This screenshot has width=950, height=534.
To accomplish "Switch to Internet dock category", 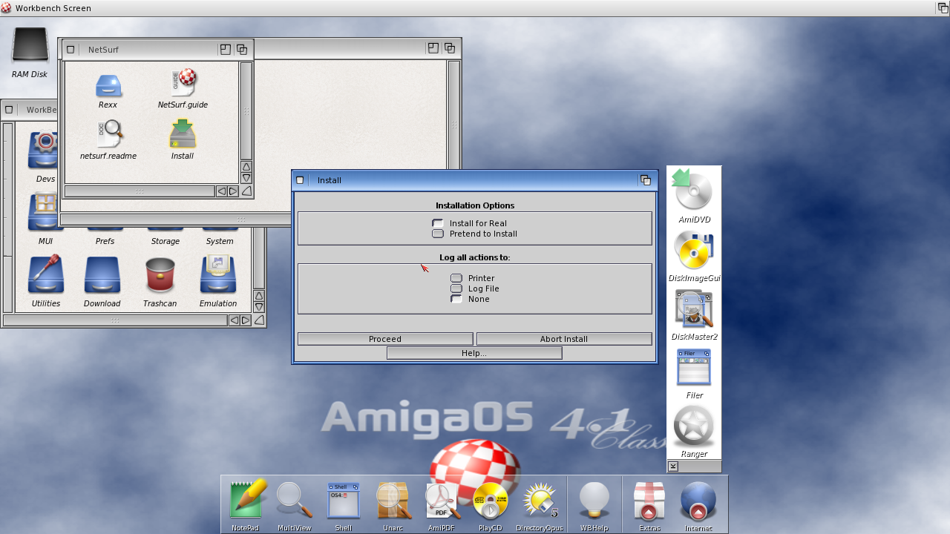I will pos(698,501).
